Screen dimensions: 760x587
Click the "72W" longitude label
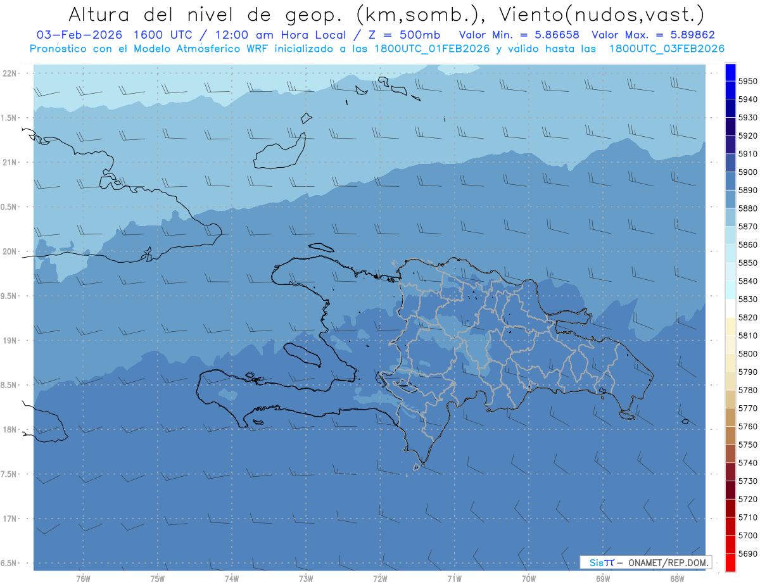(x=380, y=579)
